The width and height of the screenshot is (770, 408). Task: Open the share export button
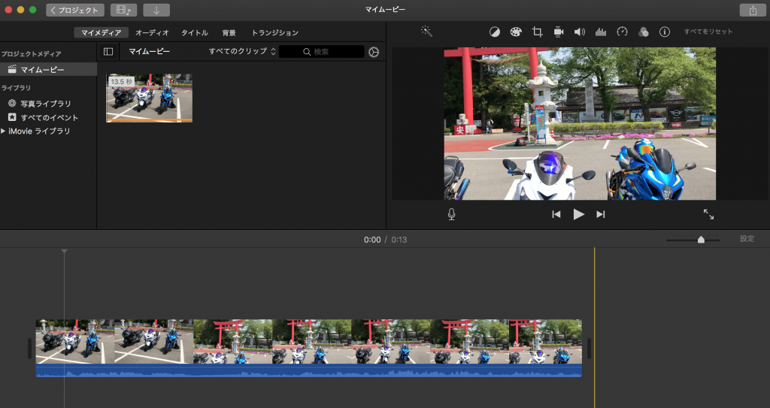pyautogui.click(x=752, y=10)
